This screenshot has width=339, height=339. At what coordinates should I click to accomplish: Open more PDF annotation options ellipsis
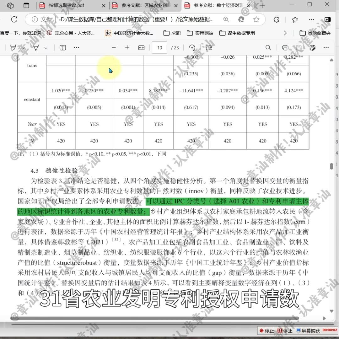click(76, 47)
